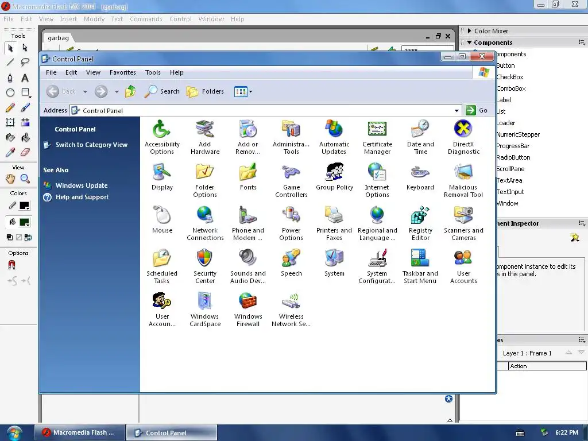Open the Scheduled Tasks icon
588x441 pixels.
pyautogui.click(x=162, y=266)
